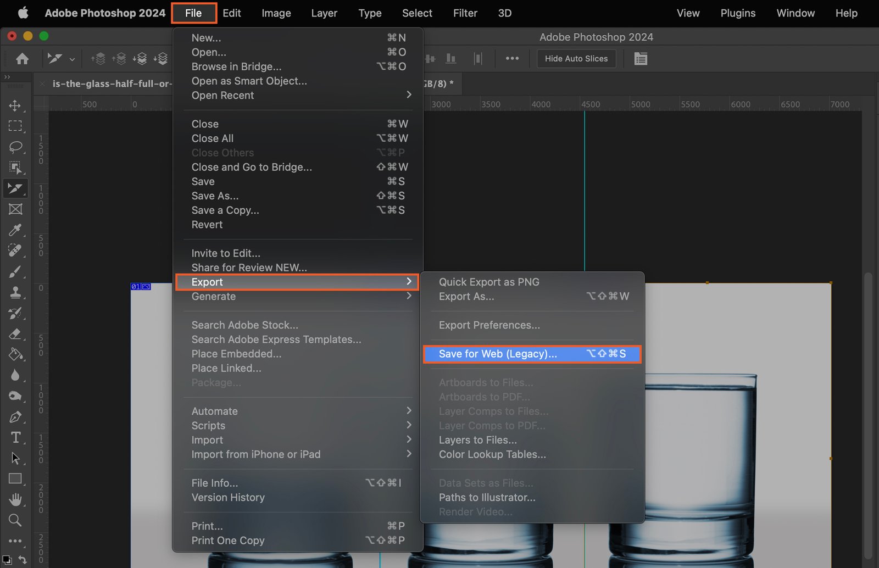The image size is (879, 568).
Task: Select the Zoom tool
Action: pos(15,520)
